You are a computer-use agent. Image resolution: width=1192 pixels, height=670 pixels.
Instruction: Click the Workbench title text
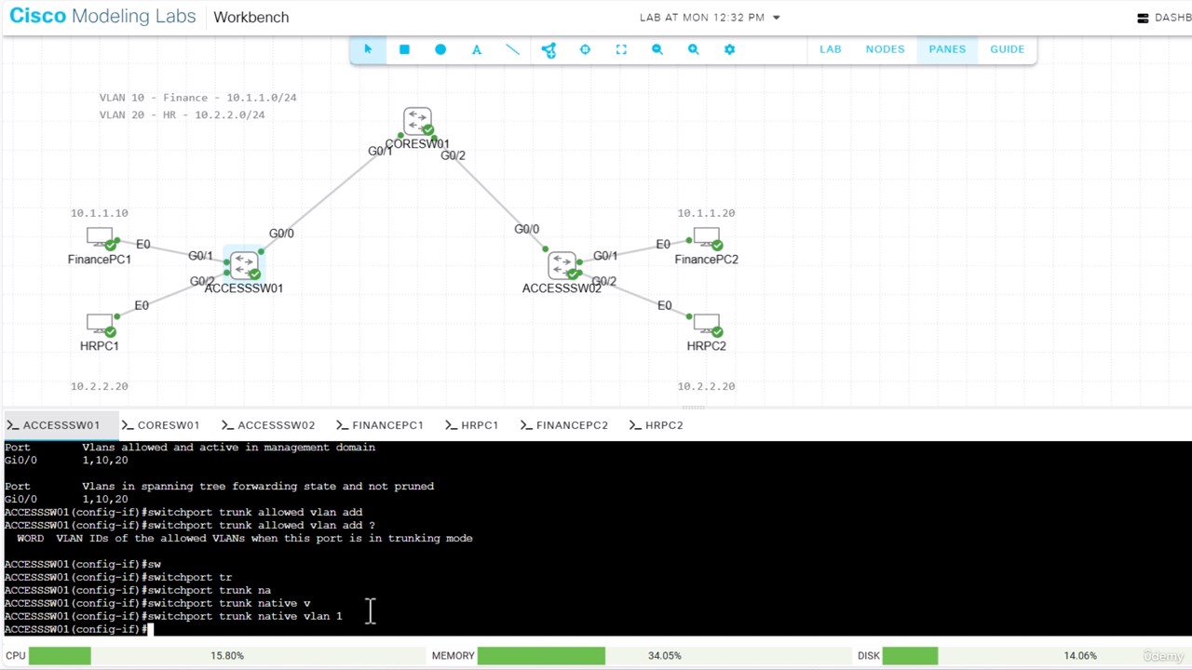[251, 18]
